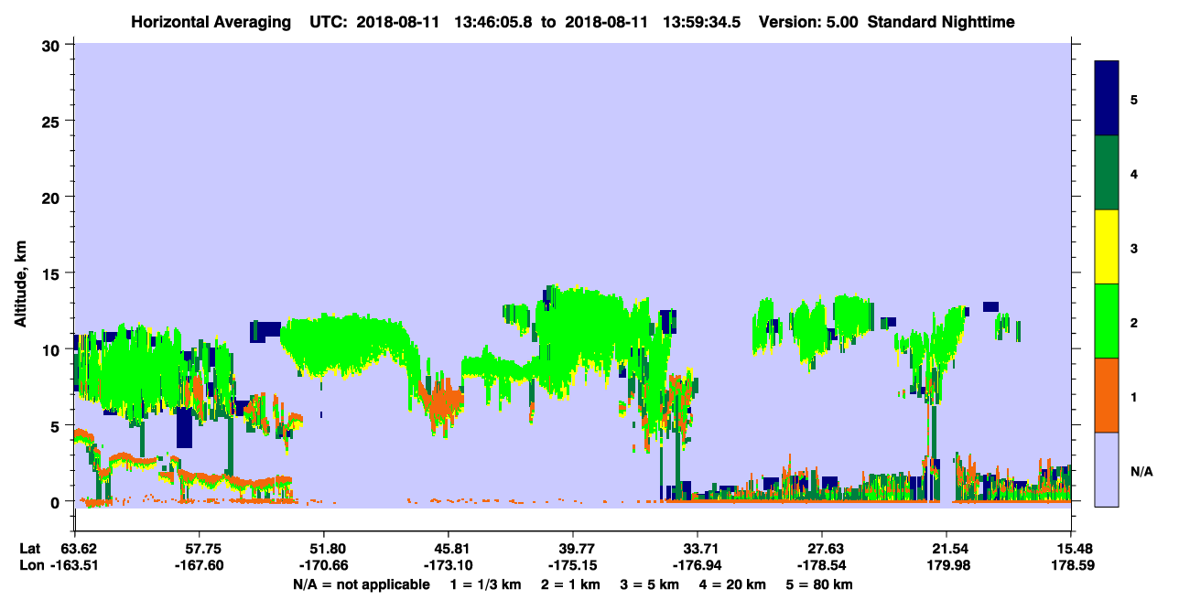The height and width of the screenshot is (610, 1190).
Task: Click the longitude value -175.15
Action: [573, 565]
